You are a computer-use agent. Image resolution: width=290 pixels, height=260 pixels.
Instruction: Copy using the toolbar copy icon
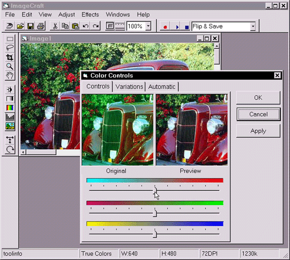(65, 26)
